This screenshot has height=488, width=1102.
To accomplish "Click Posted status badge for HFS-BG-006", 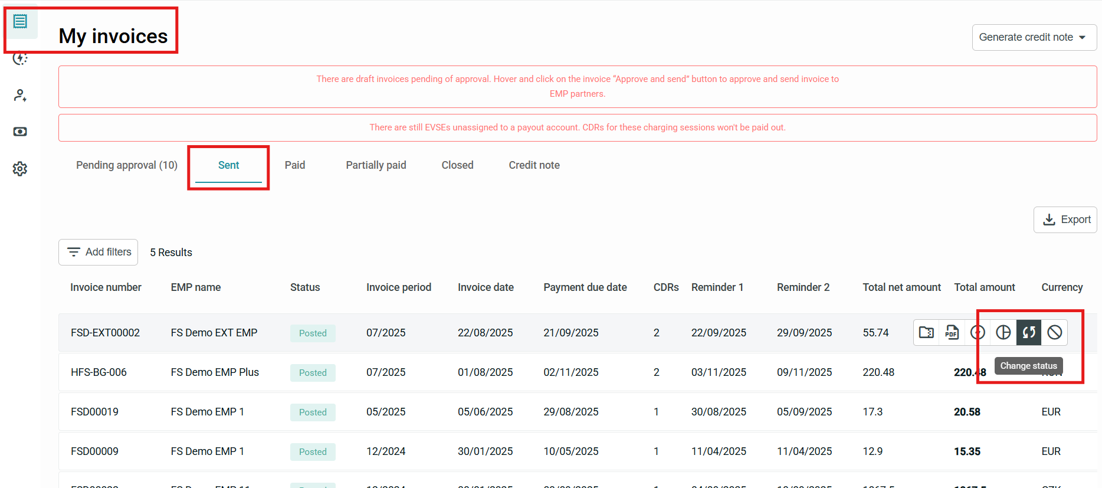I will tap(313, 373).
